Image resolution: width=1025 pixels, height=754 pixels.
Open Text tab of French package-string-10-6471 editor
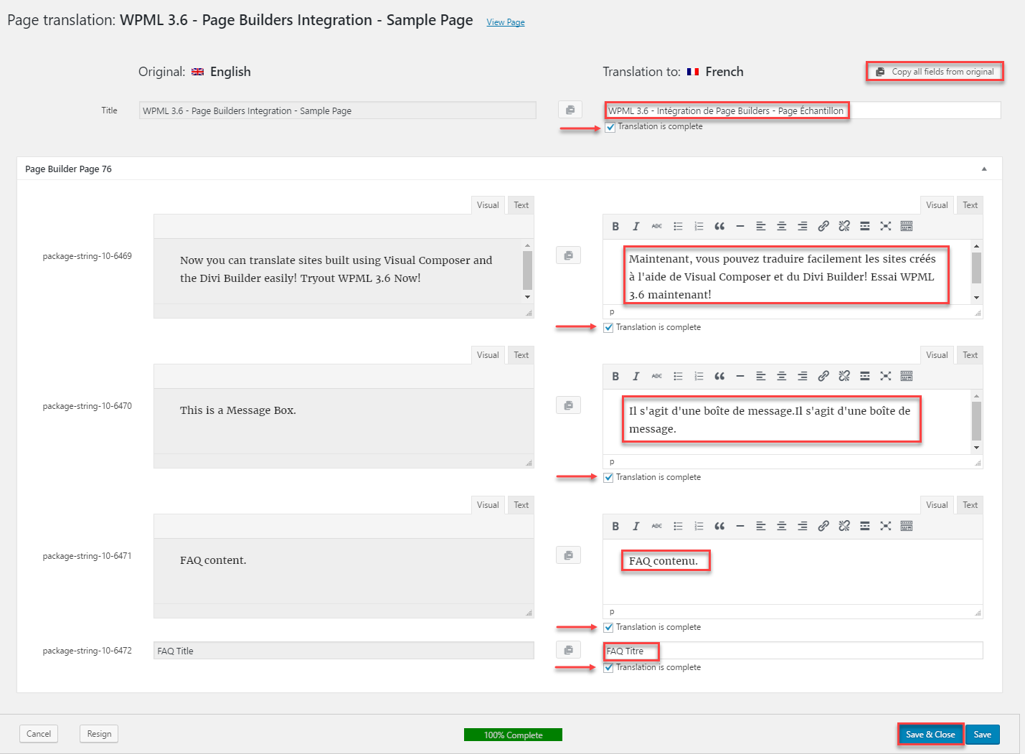point(970,505)
